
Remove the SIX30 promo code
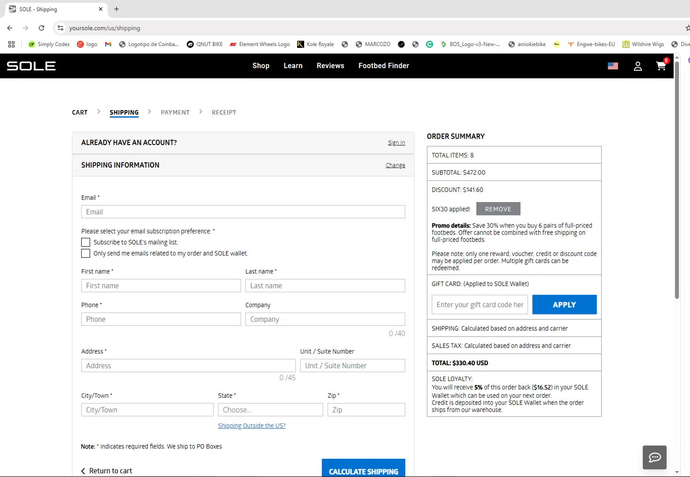pos(498,209)
